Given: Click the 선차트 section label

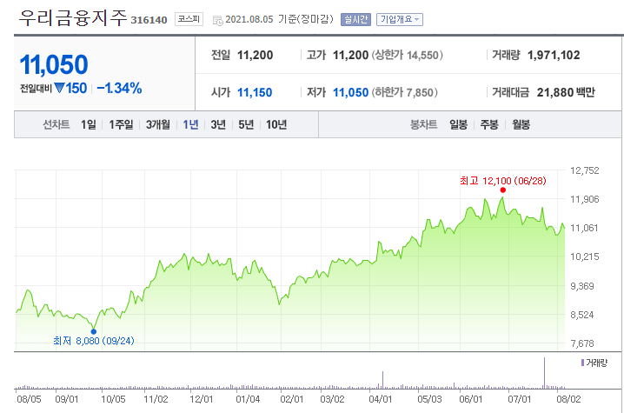Looking at the screenshot, I should (56, 124).
